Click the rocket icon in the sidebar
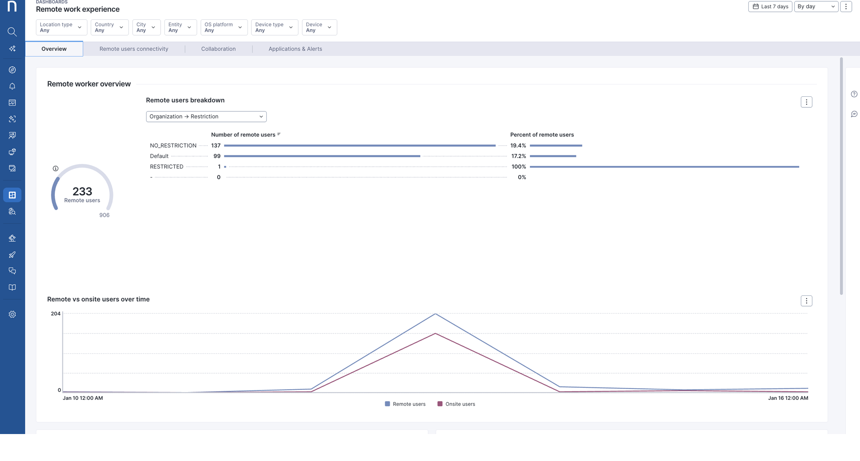Viewport: 860px width, 461px height. point(12,255)
